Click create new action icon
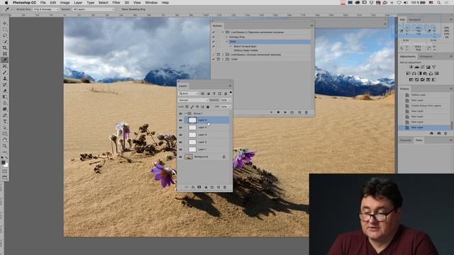This screenshot has height=255, width=454. [299, 112]
